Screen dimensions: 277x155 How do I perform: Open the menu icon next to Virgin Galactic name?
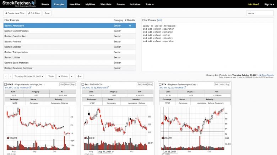pyautogui.click(x=44, y=85)
